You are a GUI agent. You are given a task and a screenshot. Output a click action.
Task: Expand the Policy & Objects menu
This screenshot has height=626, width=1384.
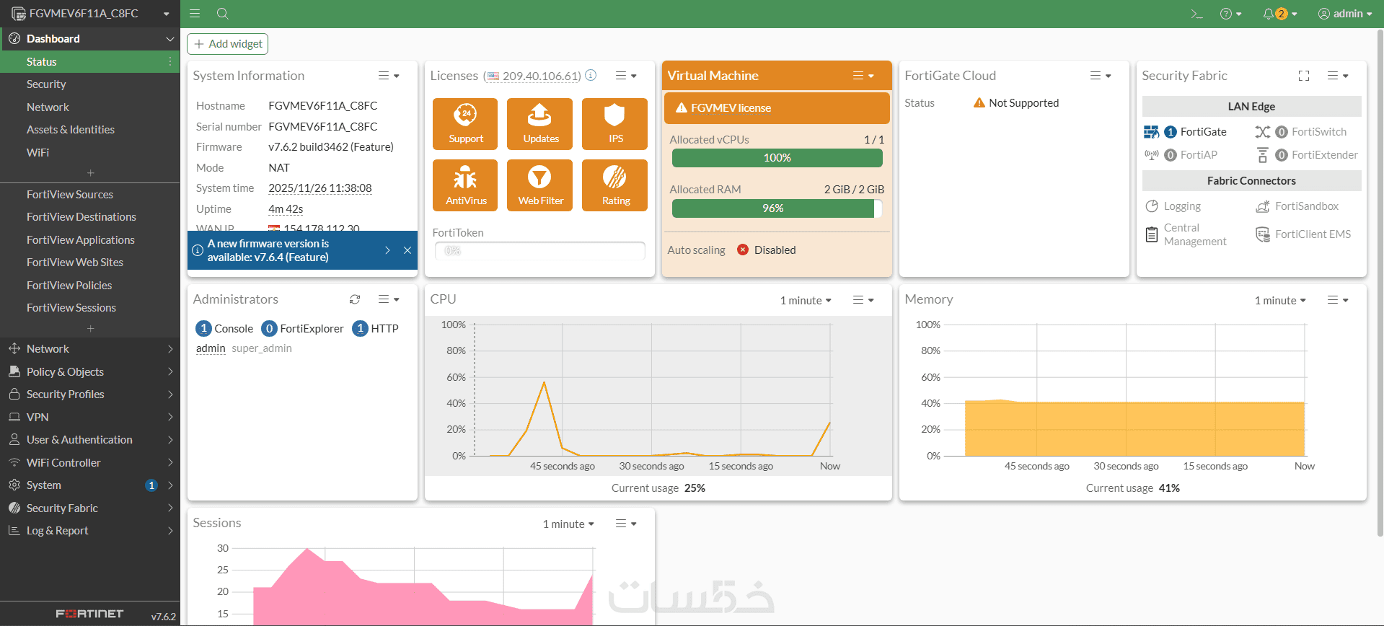click(90, 372)
